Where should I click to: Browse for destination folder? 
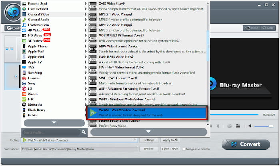(x=149, y=149)
